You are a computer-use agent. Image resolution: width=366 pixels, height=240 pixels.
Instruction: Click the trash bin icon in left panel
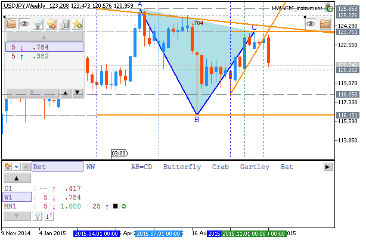click(x=64, y=24)
